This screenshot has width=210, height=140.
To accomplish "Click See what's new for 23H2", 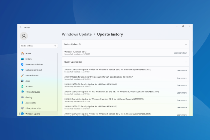I will pyautogui.click(x=180, y=53).
